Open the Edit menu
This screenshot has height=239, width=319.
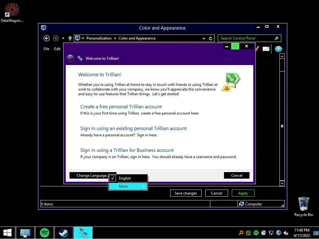coord(57,49)
